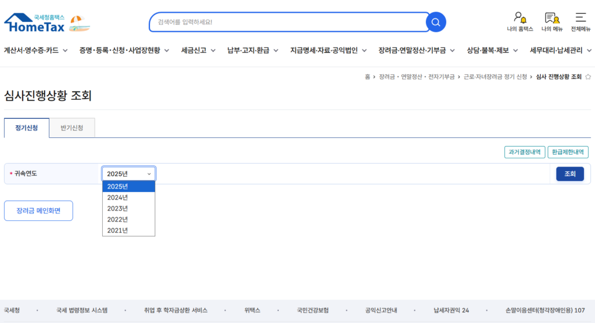595x323 pixels.
Task: Open 위택스 footer link
Action: point(252,310)
